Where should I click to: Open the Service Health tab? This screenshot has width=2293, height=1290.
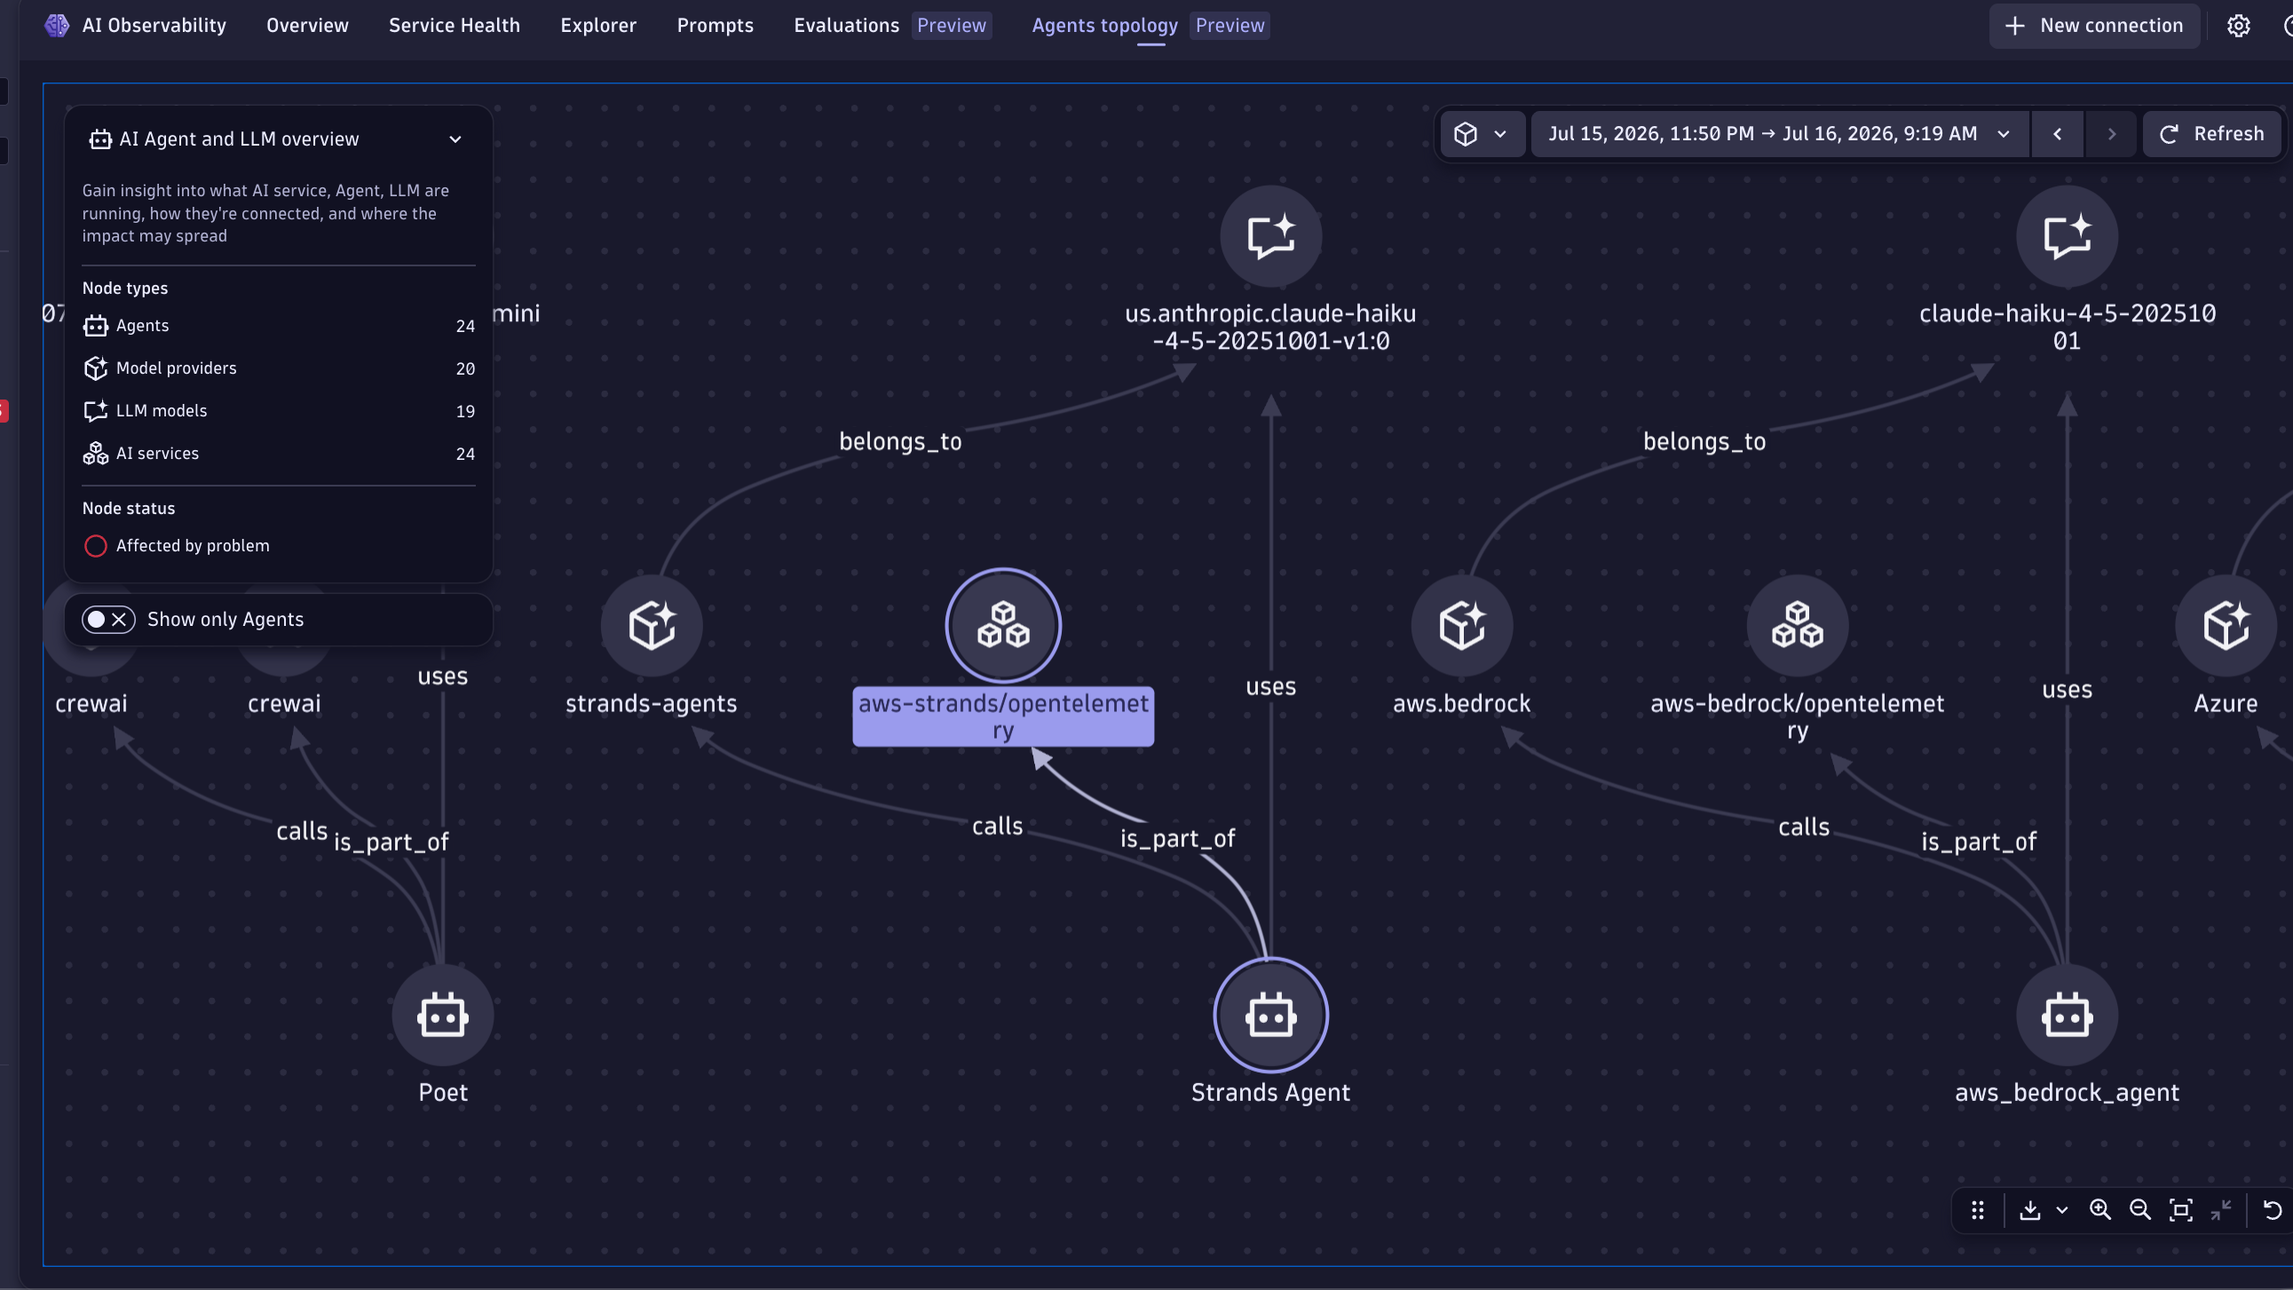tap(454, 25)
